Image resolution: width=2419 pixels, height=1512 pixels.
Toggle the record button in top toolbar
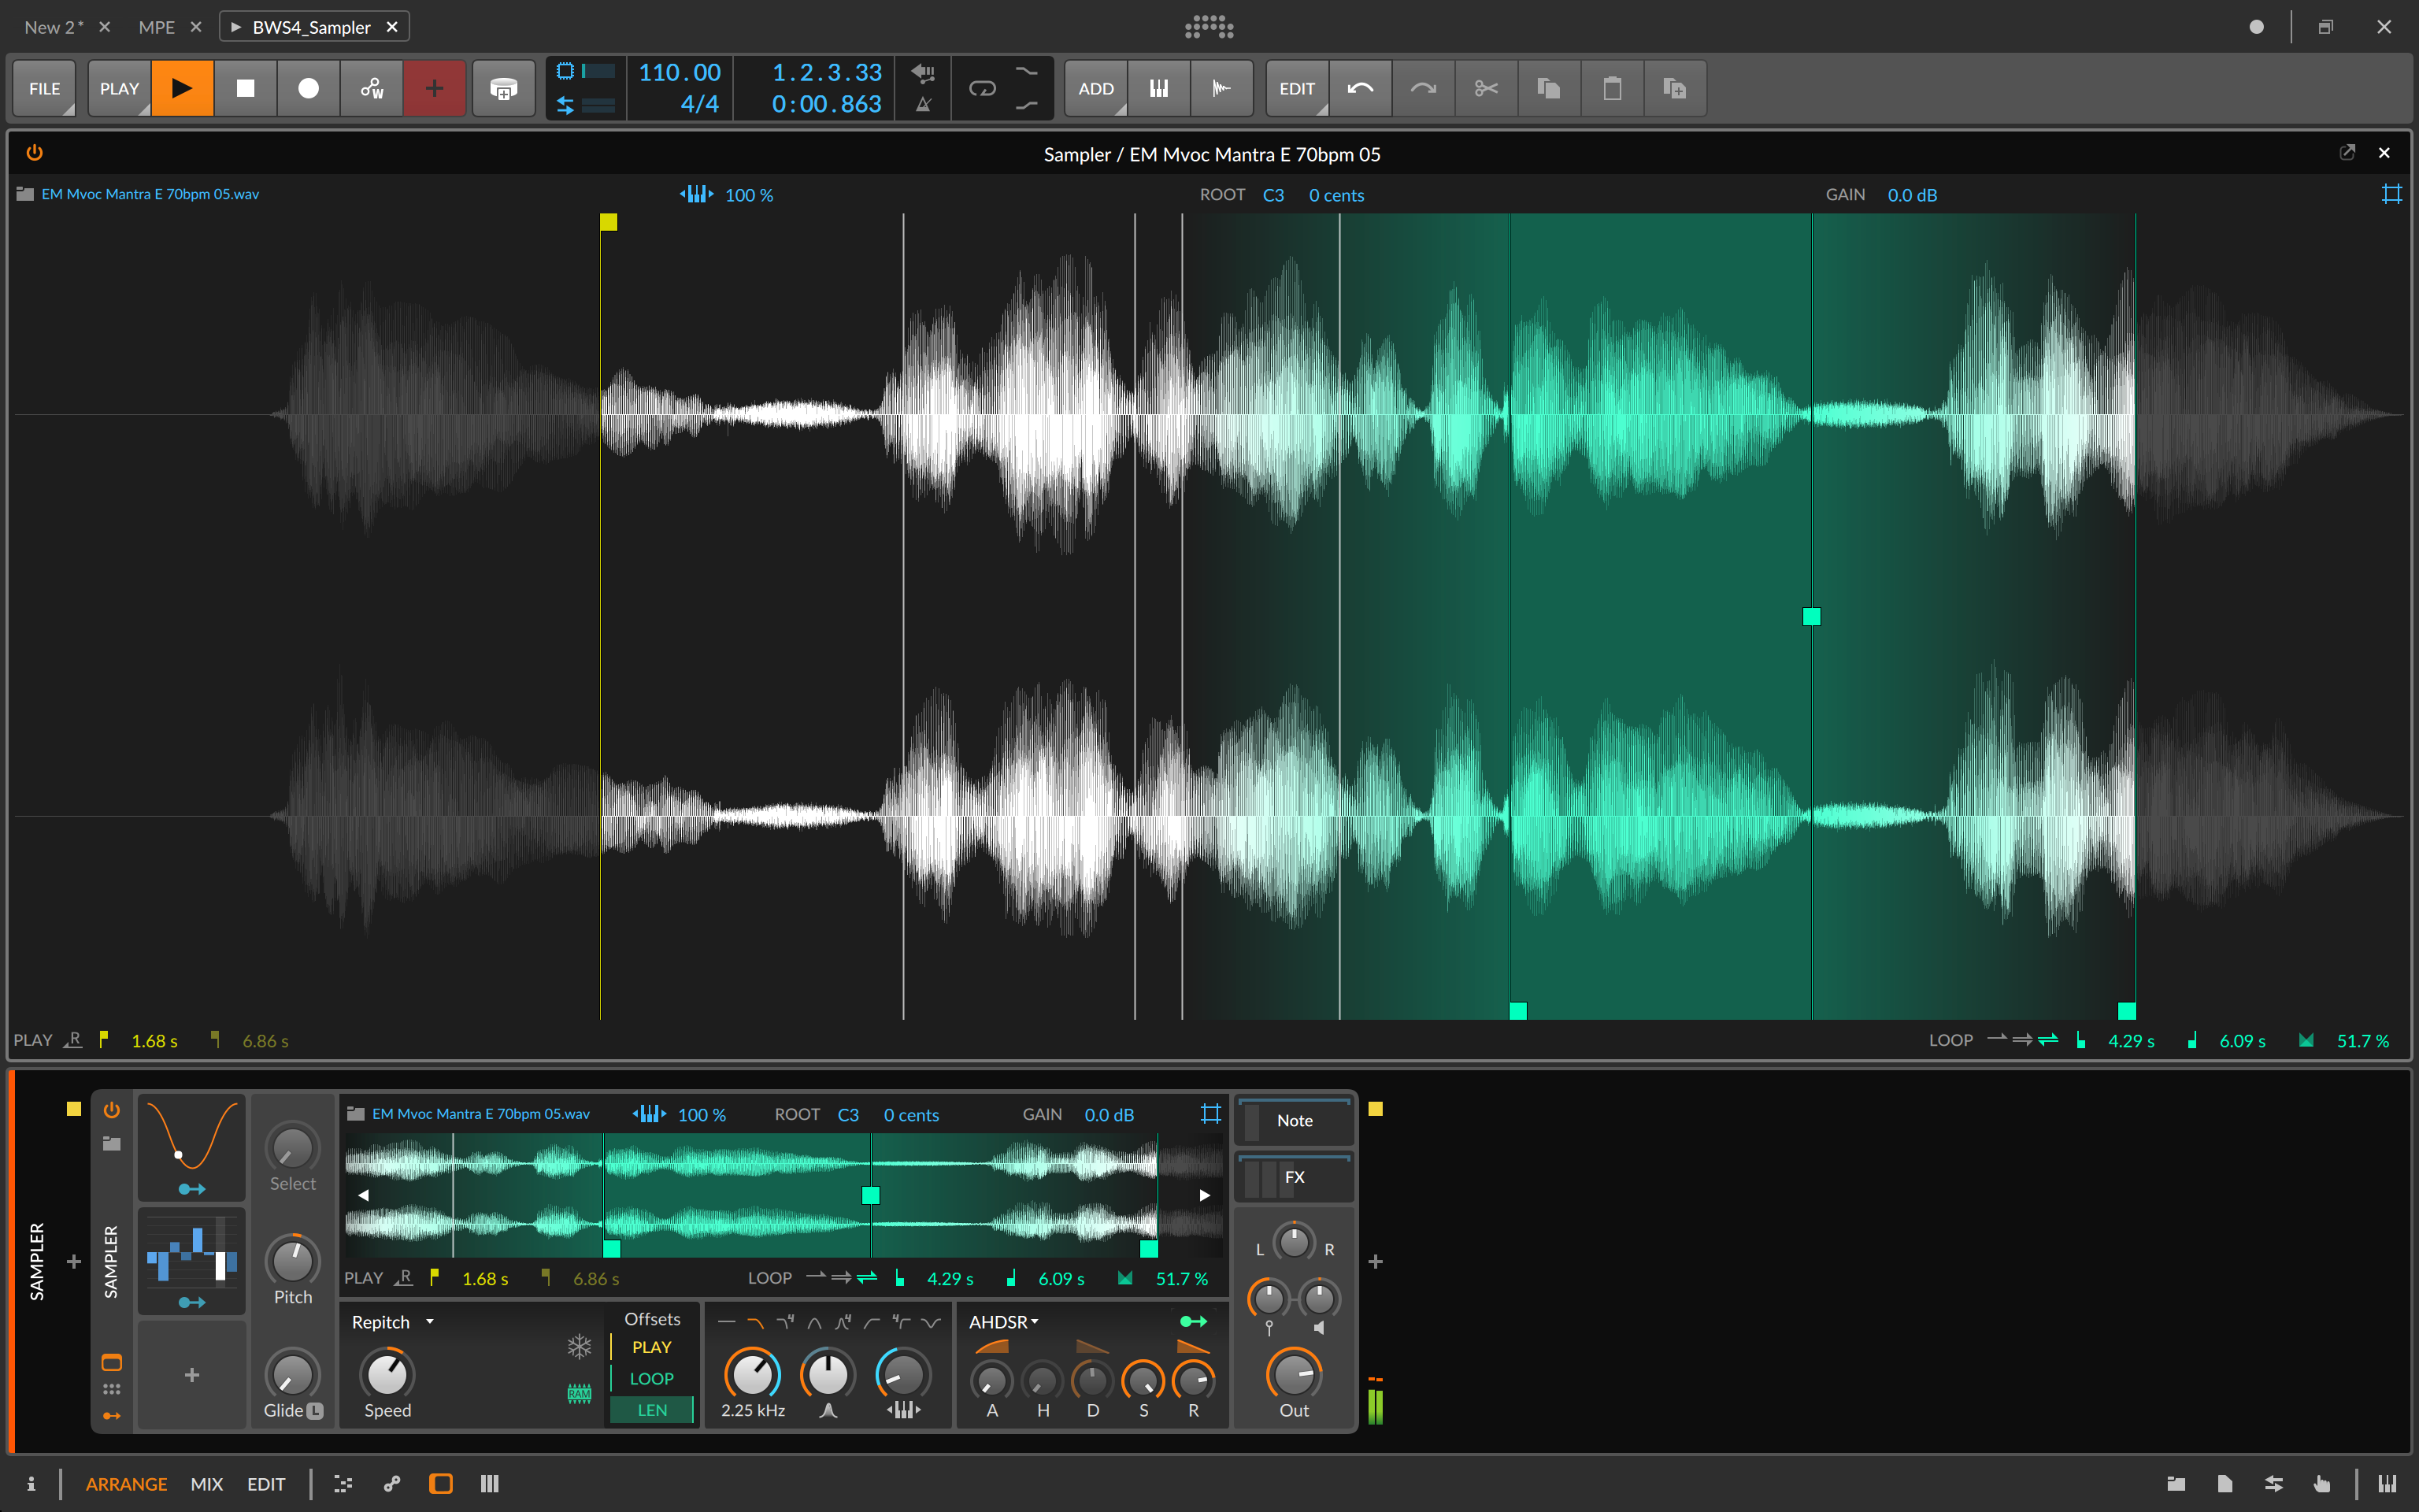pos(306,87)
